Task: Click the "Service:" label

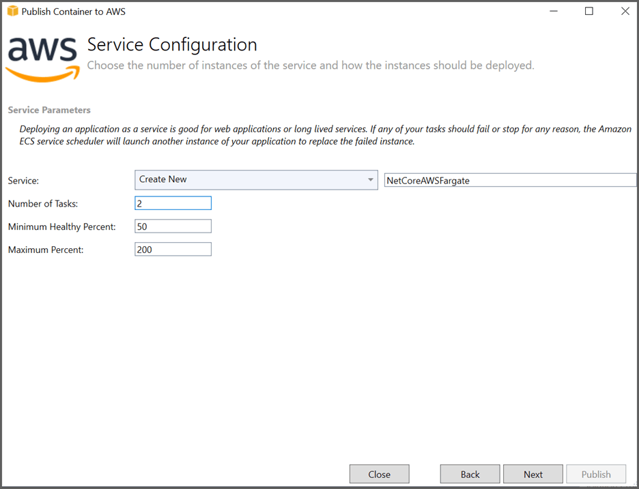Action: tap(22, 181)
